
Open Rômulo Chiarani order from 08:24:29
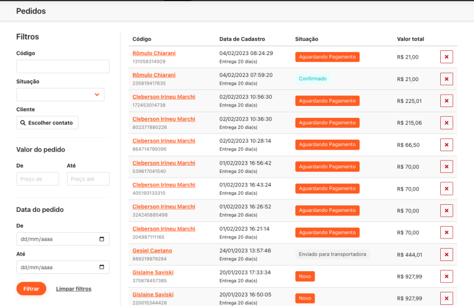click(x=154, y=53)
